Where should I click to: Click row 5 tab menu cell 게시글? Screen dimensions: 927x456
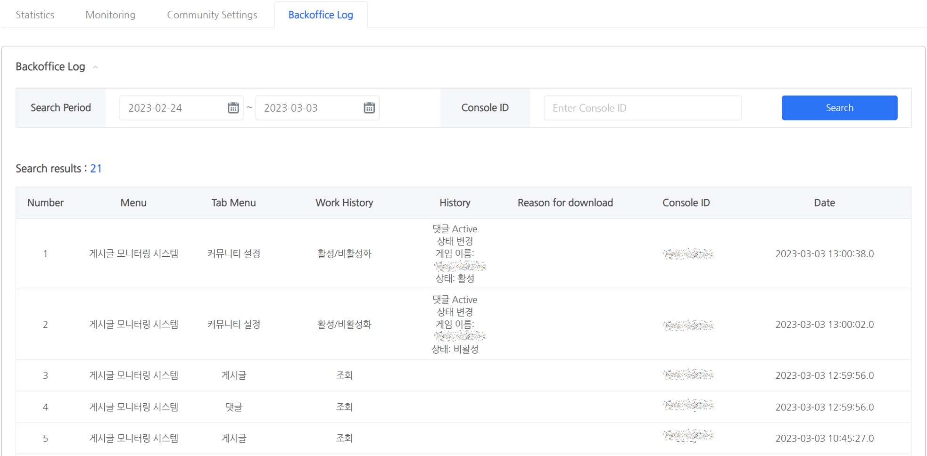(234, 439)
